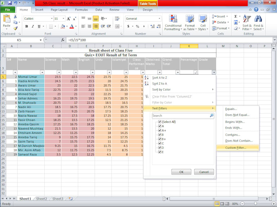Image resolution: width=277 pixels, height=207 pixels.
Task: Uncheck the E grade checkbox
Action: click(160, 152)
